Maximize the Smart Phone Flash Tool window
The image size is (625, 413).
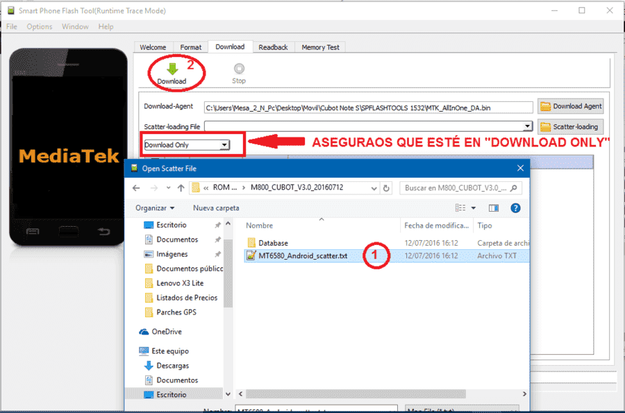tap(581, 10)
